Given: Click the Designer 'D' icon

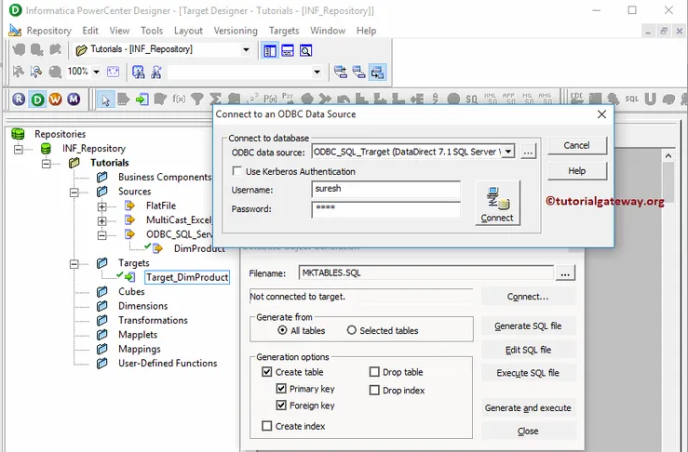Looking at the screenshot, I should point(37,100).
